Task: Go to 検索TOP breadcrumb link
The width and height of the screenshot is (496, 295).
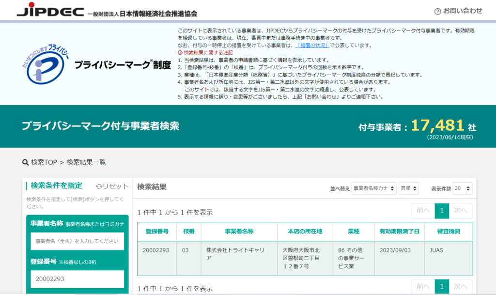Action: [x=44, y=162]
